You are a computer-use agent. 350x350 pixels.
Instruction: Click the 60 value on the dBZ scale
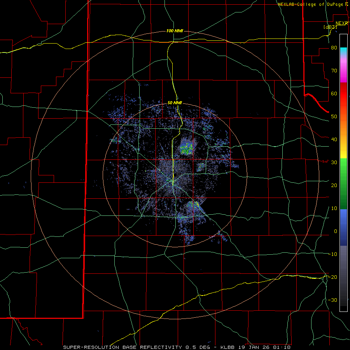(334, 93)
